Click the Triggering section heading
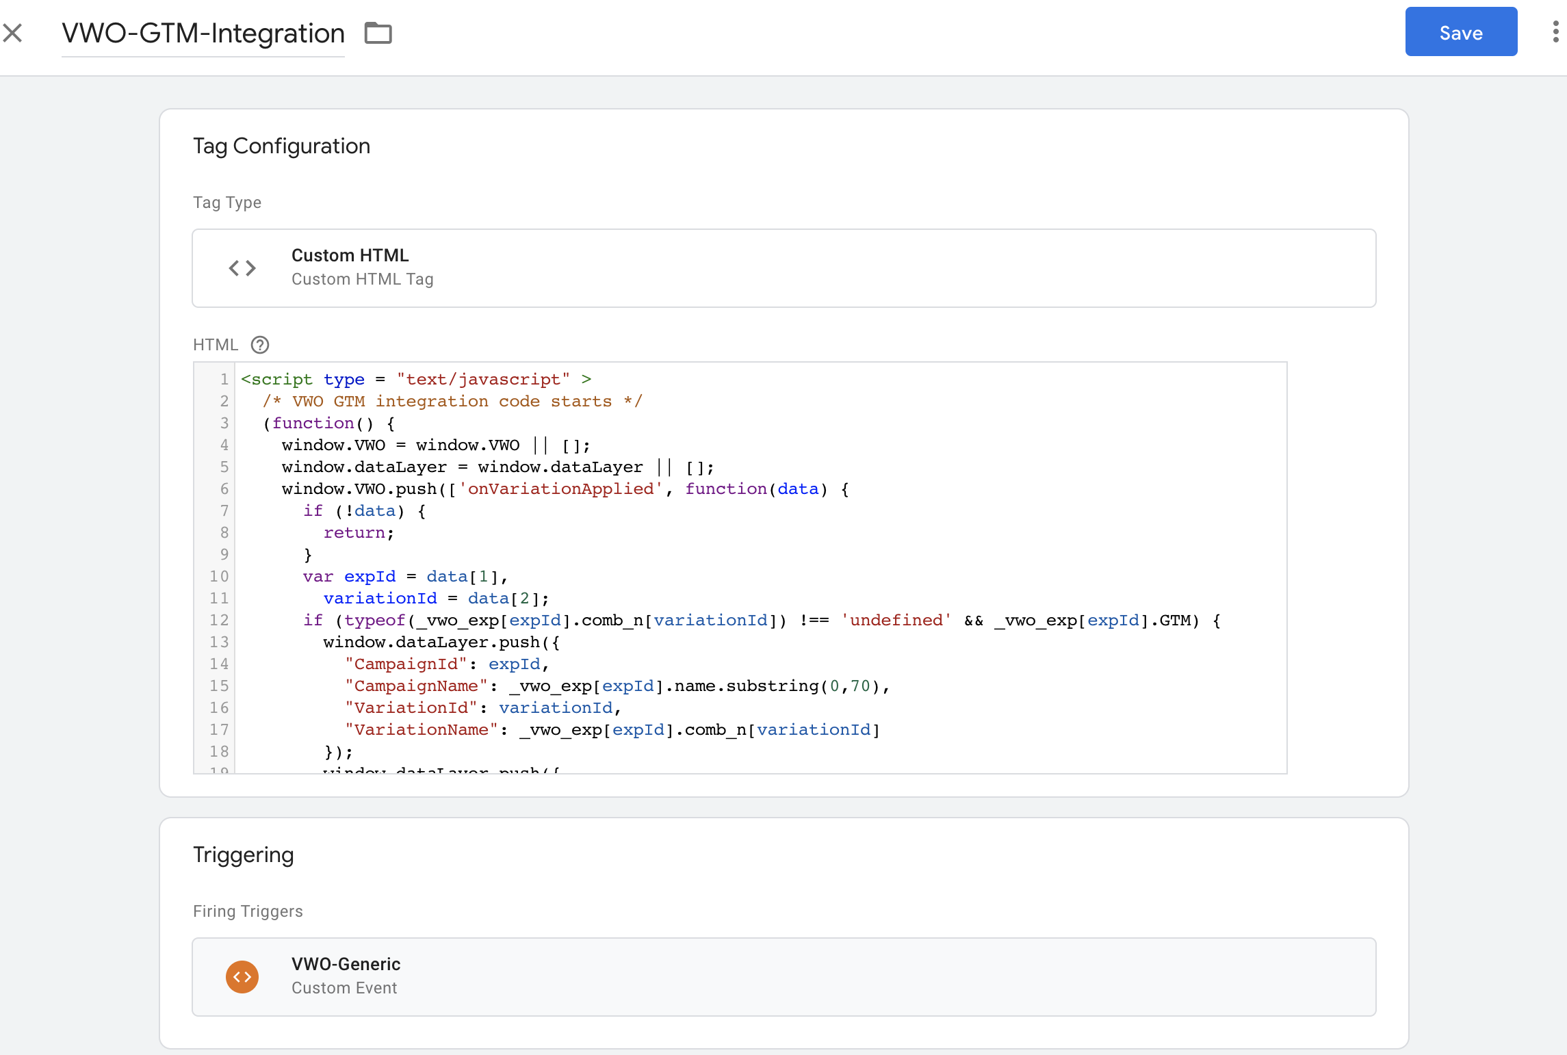The width and height of the screenshot is (1567, 1055). (244, 855)
